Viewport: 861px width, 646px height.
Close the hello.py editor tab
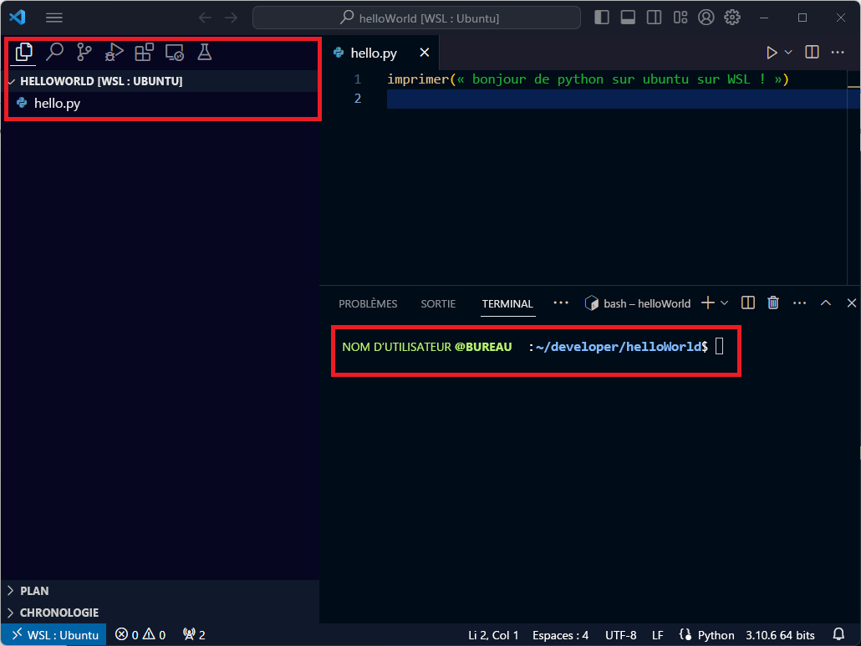(x=425, y=53)
